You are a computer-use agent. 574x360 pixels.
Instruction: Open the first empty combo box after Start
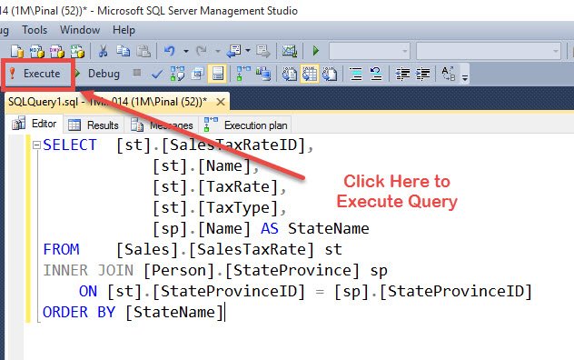[370, 51]
